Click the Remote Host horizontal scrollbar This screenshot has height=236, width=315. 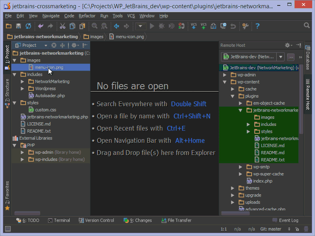tap(235, 213)
